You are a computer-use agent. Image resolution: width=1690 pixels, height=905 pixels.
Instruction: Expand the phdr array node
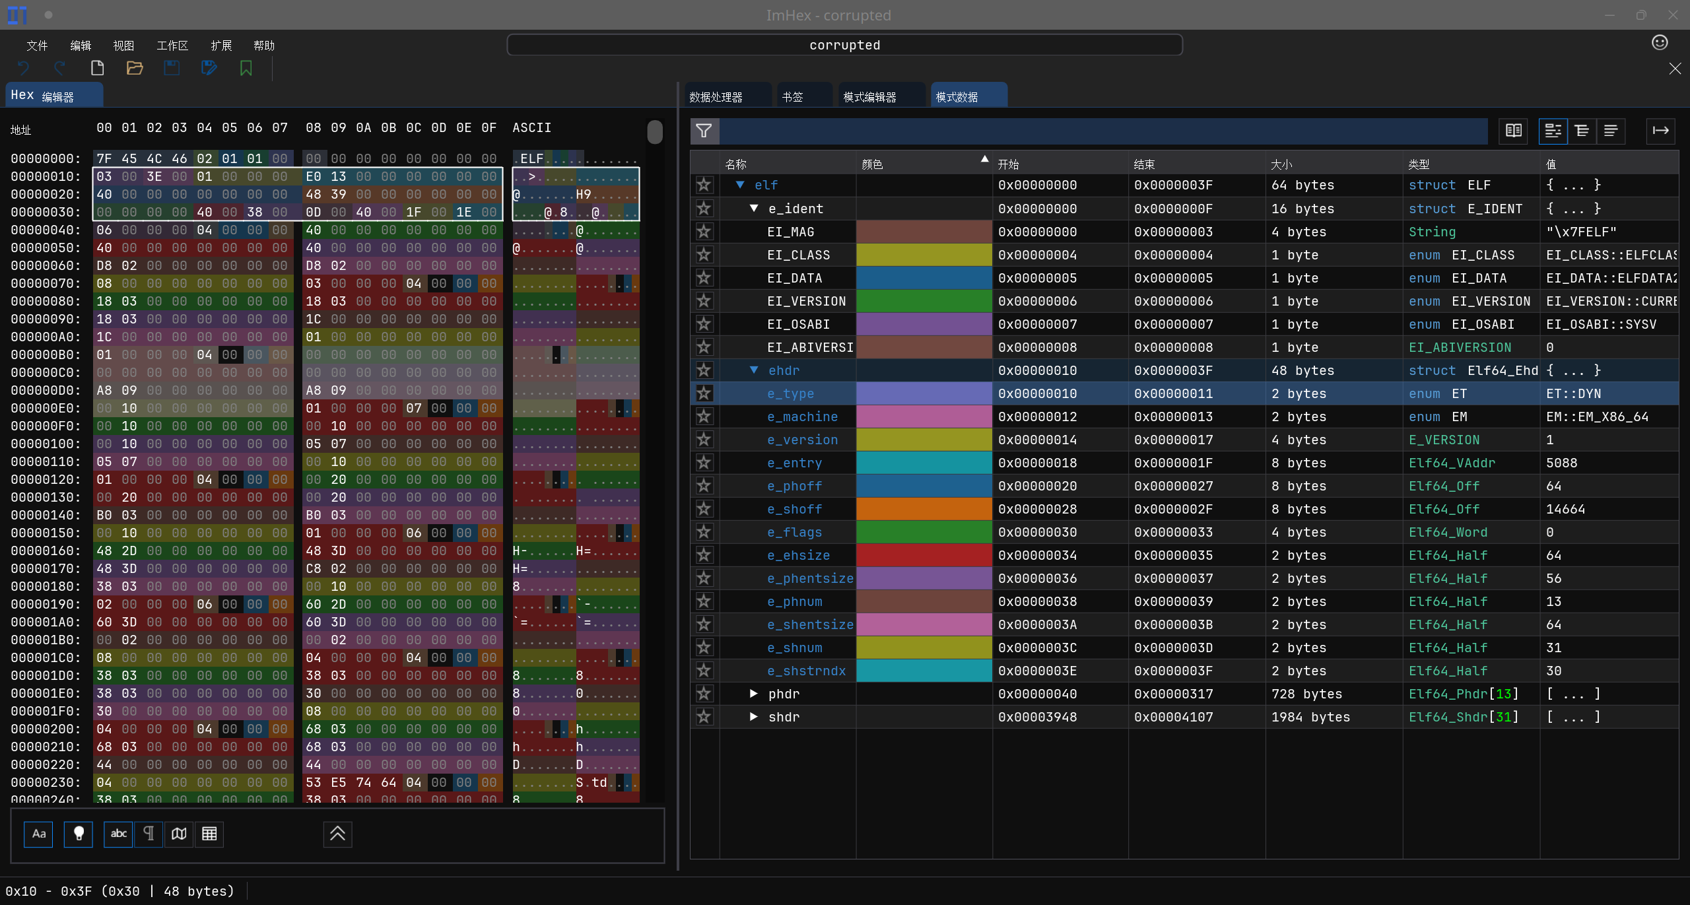point(753,694)
